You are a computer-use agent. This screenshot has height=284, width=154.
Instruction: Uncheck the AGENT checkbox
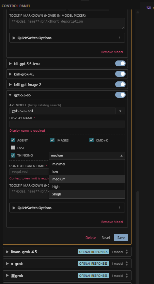13,140
